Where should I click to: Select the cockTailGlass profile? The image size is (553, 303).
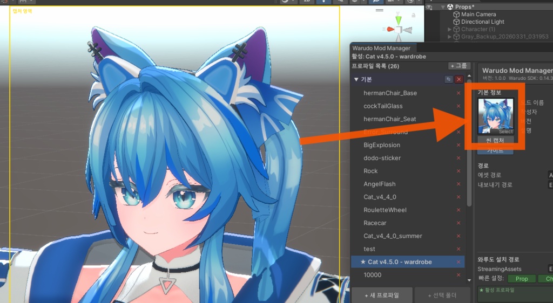point(407,106)
